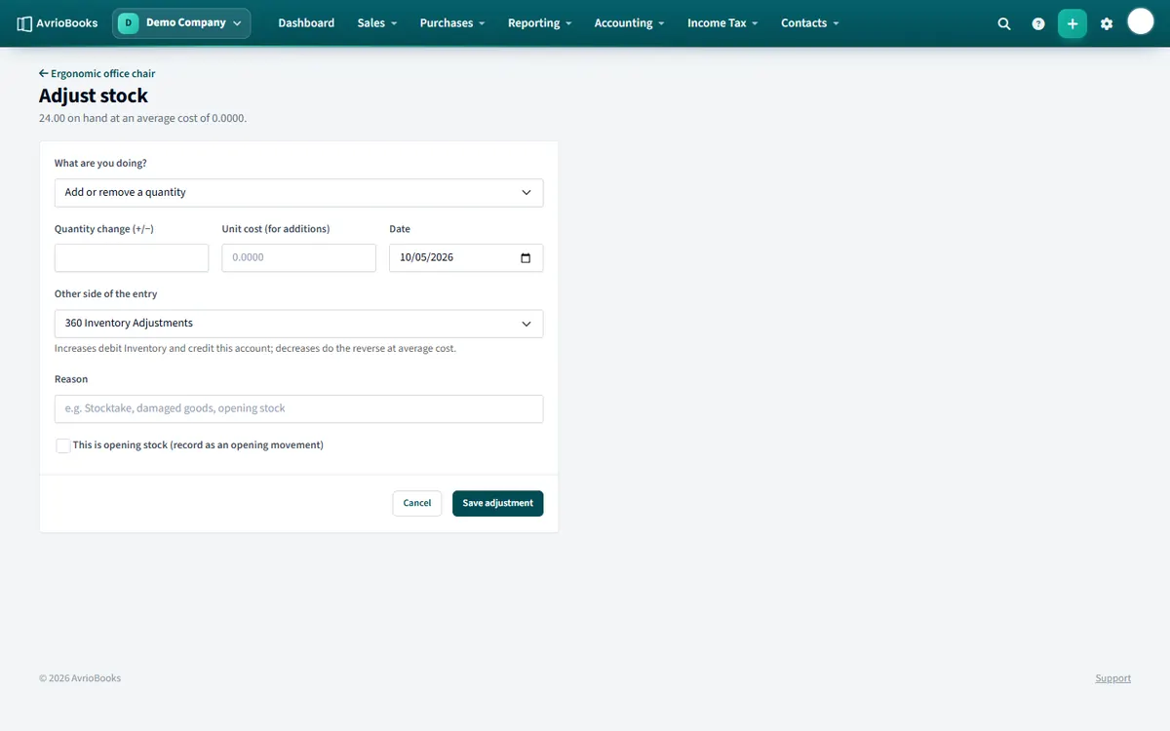Click the AvrioBooks logo icon
Image resolution: width=1170 pixels, height=731 pixels.
[24, 23]
